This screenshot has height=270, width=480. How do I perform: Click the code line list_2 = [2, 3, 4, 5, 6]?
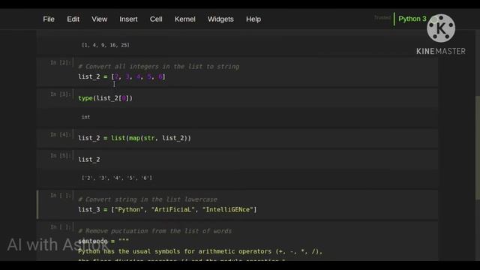(x=121, y=76)
